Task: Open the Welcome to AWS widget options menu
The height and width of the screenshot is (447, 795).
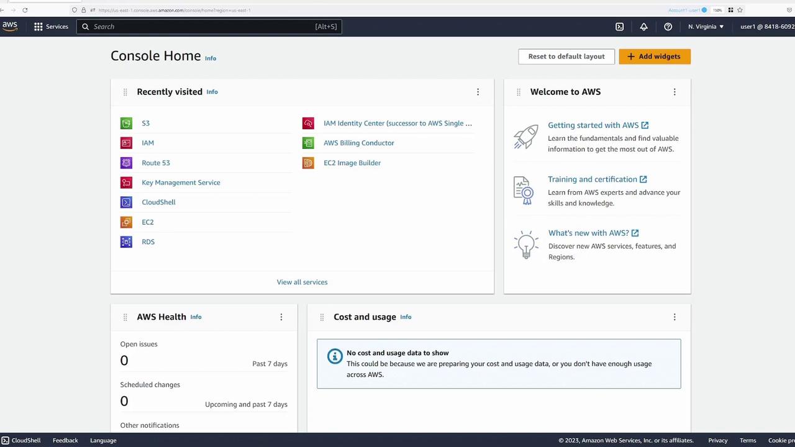Action: click(x=675, y=92)
